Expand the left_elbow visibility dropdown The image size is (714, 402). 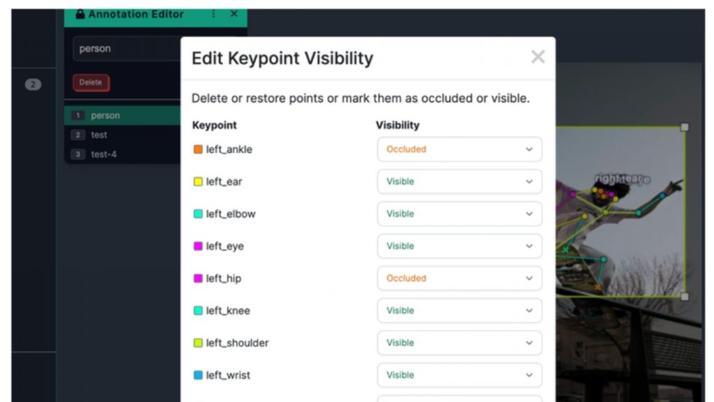[459, 214]
